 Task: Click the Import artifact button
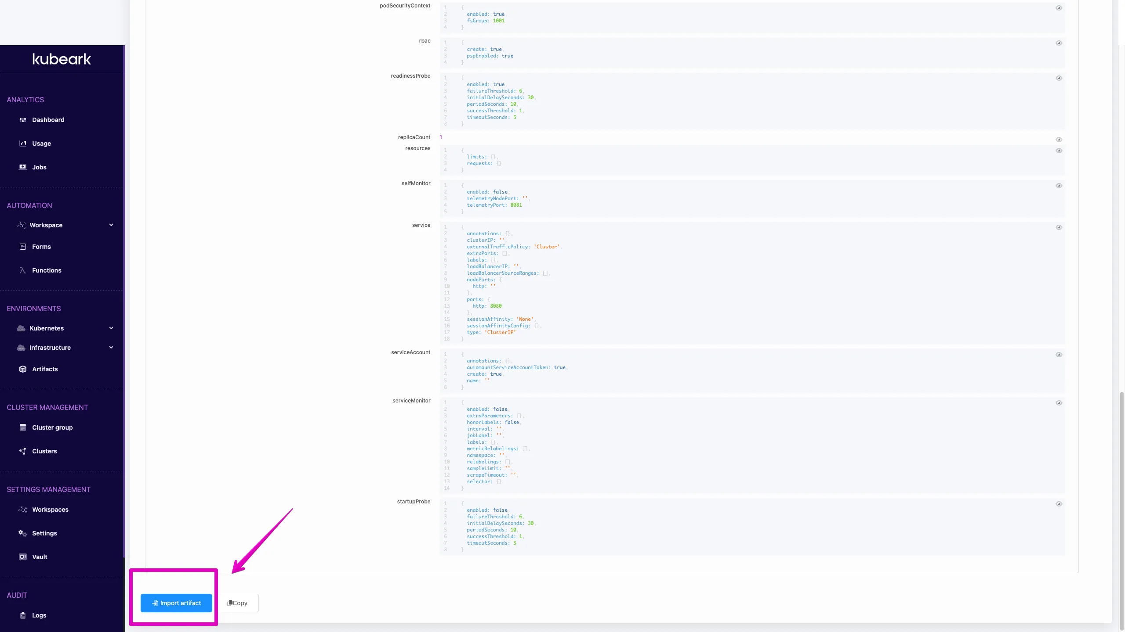click(176, 603)
